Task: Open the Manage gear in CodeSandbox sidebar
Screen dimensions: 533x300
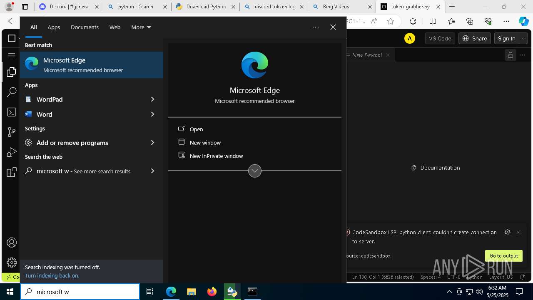Action: (x=12, y=262)
